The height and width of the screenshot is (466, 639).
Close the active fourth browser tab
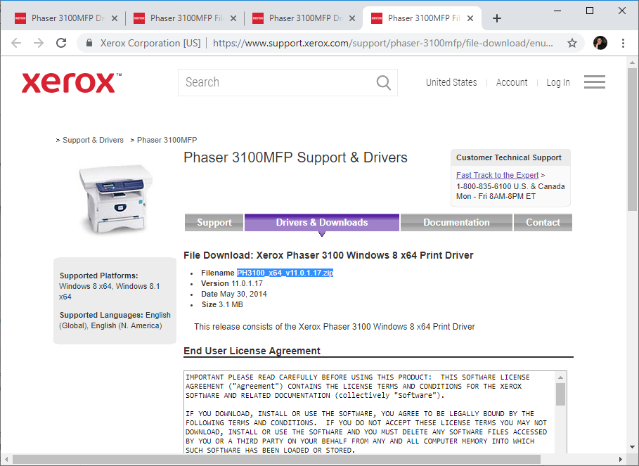(x=470, y=18)
